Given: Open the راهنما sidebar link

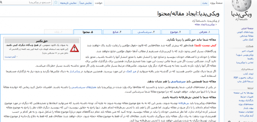Looking at the screenshot, I should click(x=250, y=59).
